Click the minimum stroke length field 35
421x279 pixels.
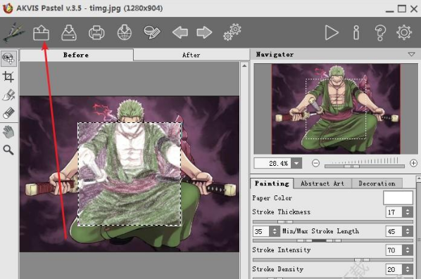(261, 231)
